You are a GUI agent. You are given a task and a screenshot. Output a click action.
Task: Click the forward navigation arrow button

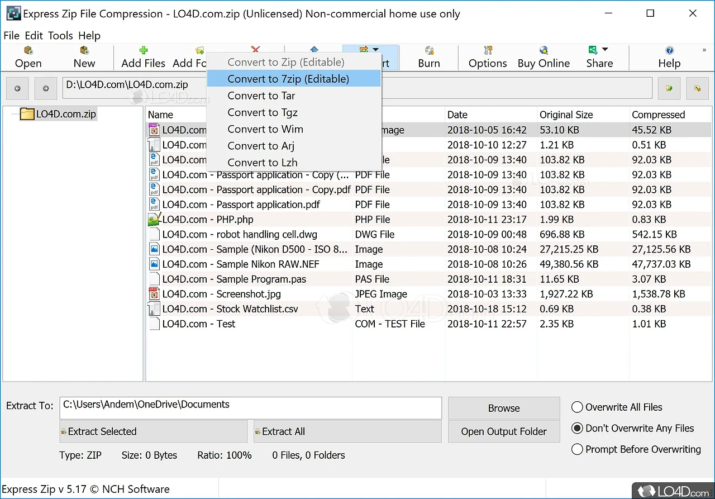(46, 88)
